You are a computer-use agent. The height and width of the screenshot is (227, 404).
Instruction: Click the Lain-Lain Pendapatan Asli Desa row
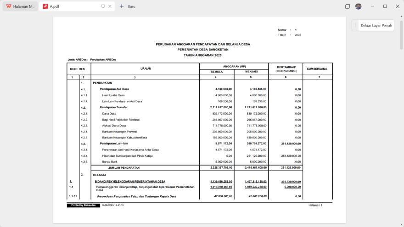click(122, 101)
